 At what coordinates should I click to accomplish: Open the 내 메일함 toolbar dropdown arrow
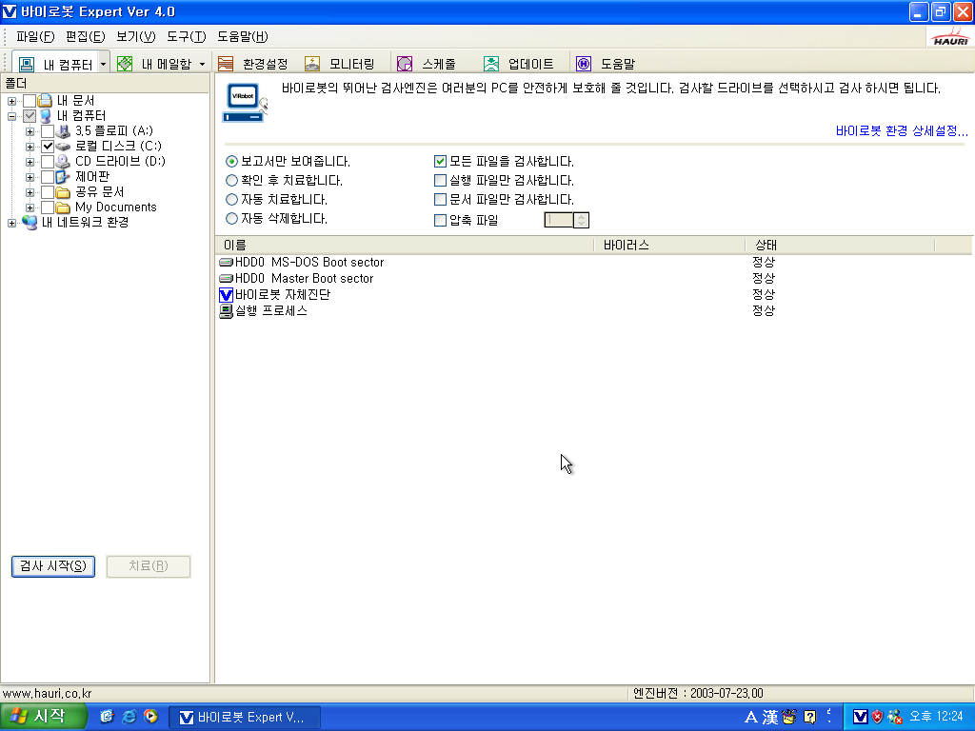point(202,64)
